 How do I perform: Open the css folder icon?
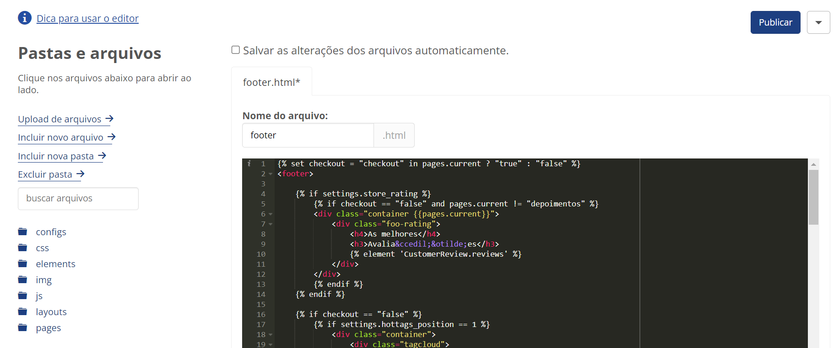(x=22, y=248)
